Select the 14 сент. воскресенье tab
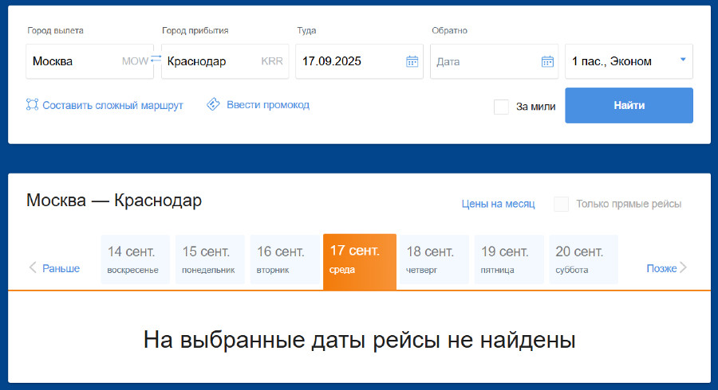Viewport: 718px width, 390px height. coord(135,259)
